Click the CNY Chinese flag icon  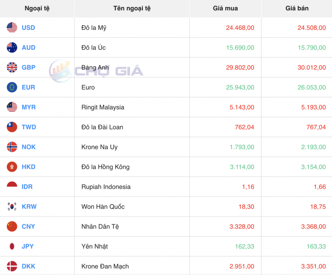pyautogui.click(x=10, y=226)
